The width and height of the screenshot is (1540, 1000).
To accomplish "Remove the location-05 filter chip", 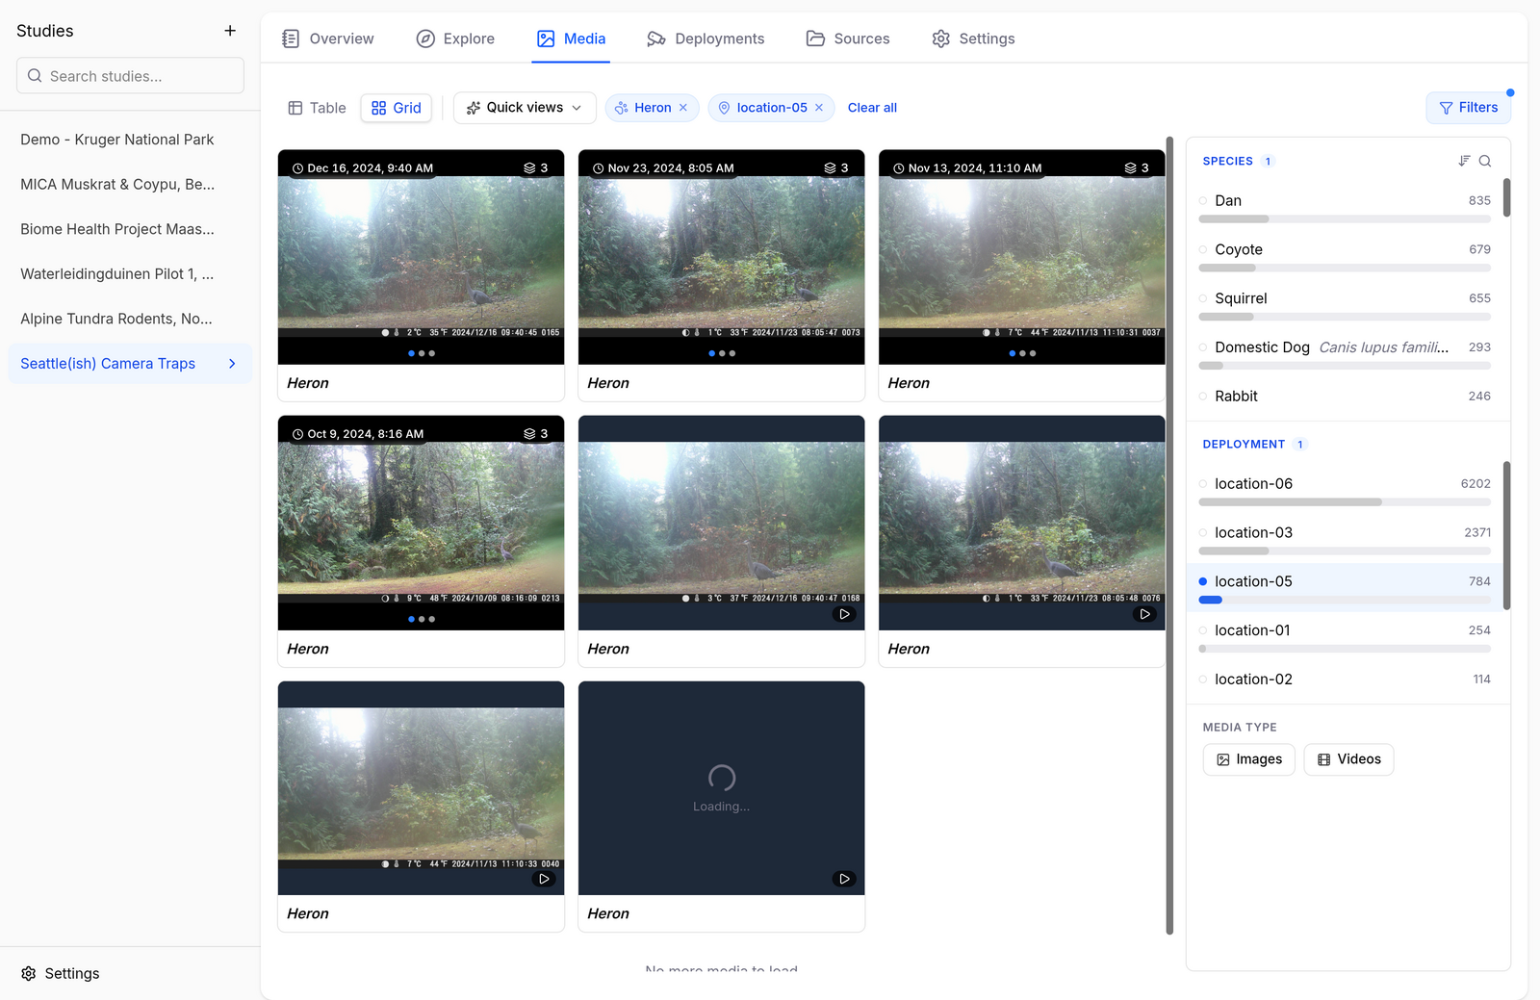I will point(819,108).
